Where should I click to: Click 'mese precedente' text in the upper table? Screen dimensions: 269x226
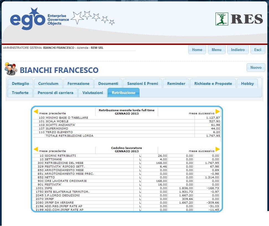[x=52, y=113]
